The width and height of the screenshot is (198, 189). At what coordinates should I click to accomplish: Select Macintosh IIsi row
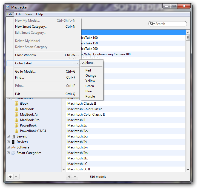pos(126,142)
